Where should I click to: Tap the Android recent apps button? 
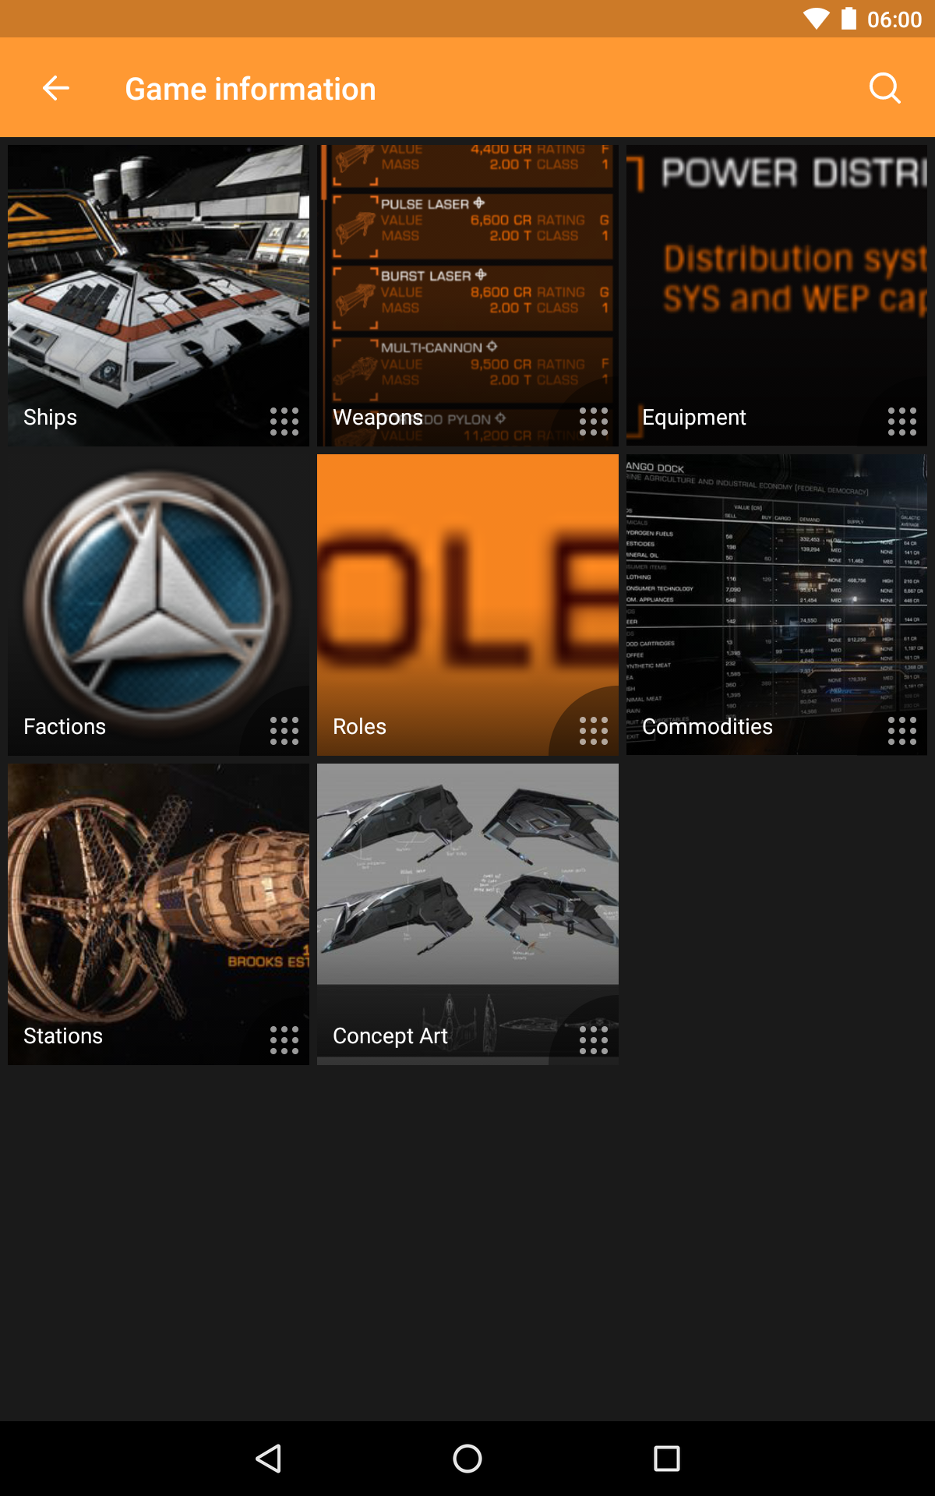[x=667, y=1458]
